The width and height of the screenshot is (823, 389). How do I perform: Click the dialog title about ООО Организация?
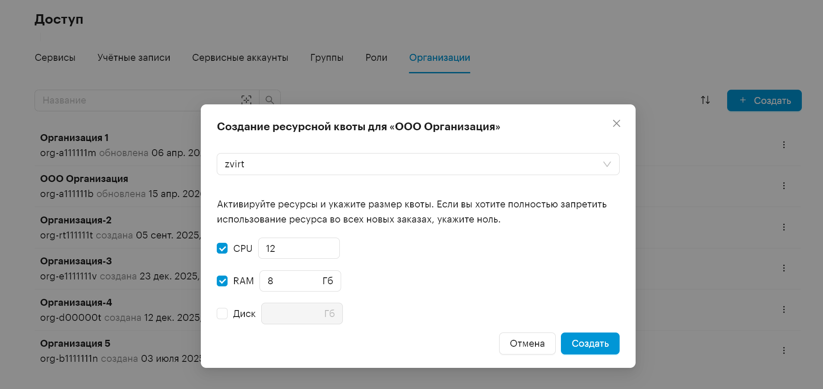point(358,127)
